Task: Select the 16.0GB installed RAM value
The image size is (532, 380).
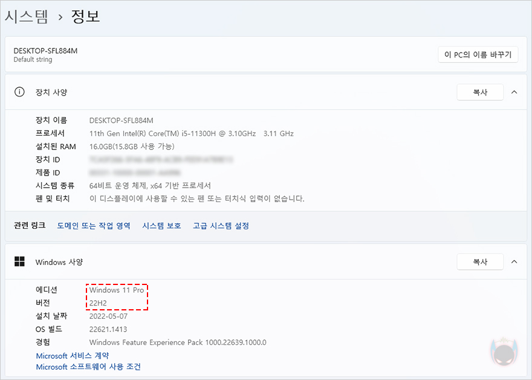Action: (132, 146)
